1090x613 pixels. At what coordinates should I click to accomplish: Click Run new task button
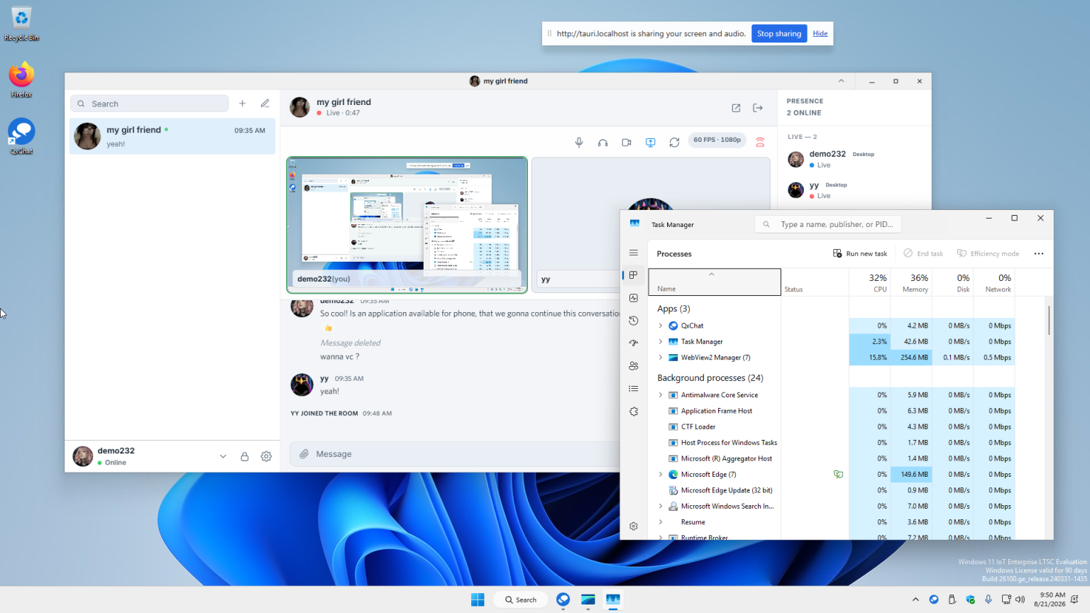point(860,253)
